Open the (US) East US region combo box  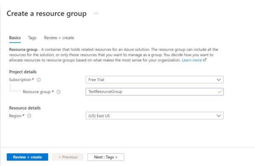pyautogui.click(x=155, y=115)
